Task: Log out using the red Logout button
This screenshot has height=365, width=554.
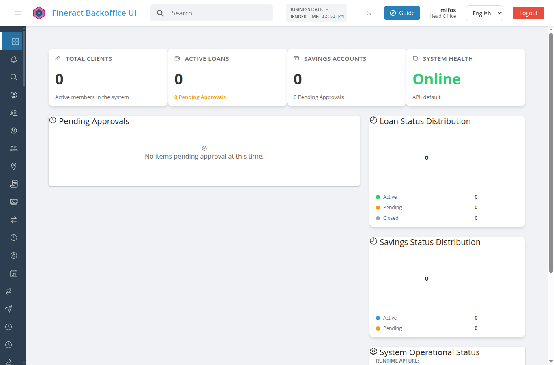Action: (528, 13)
